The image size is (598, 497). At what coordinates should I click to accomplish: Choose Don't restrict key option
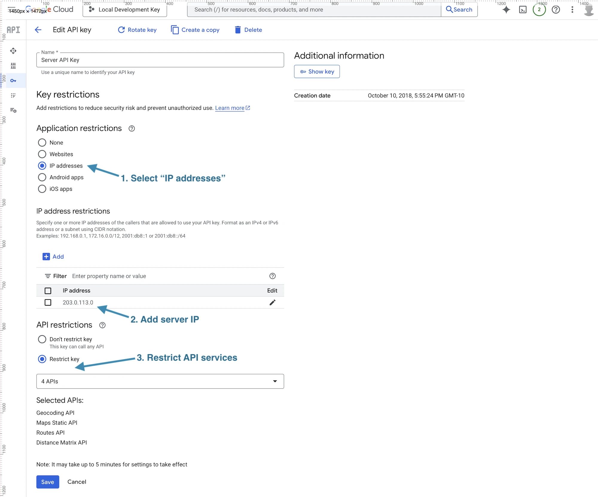pos(42,339)
